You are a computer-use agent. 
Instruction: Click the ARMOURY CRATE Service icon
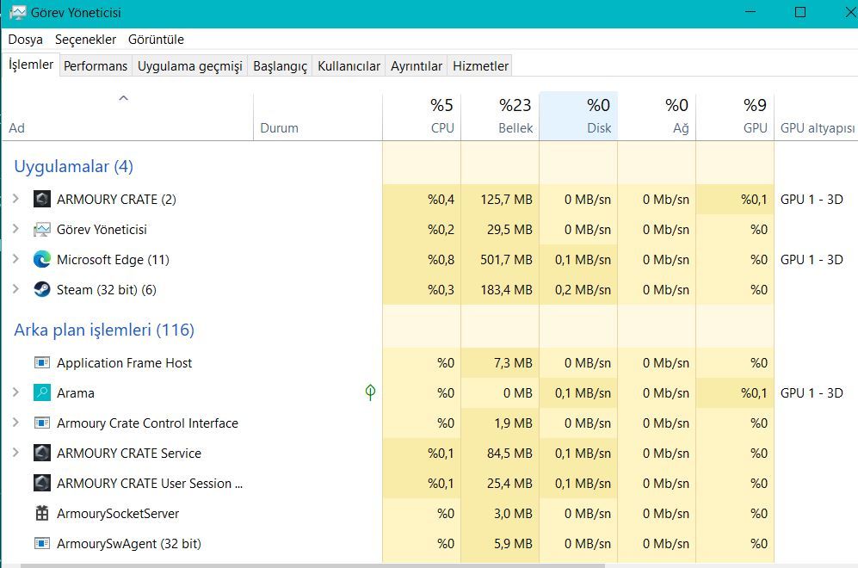[x=42, y=454]
